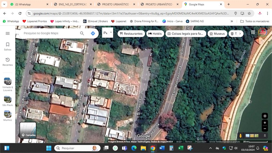Open the notifications bell in the taskbar
Viewport: 272px width, 153px height.
[258, 148]
